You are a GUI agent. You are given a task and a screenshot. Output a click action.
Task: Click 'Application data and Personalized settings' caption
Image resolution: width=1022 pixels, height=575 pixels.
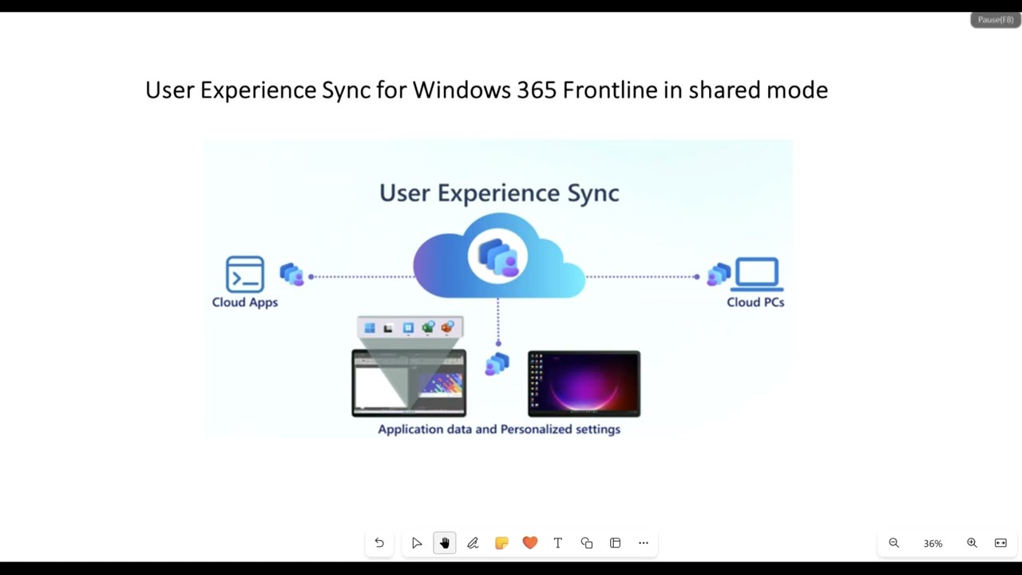click(x=499, y=430)
